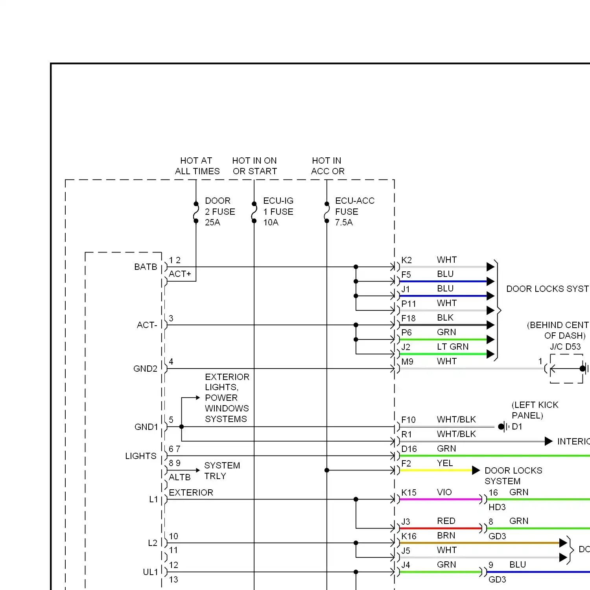Viewport: 590px width, 590px height.
Task: Click the GD3 label under pin 8
Action: tap(497, 537)
